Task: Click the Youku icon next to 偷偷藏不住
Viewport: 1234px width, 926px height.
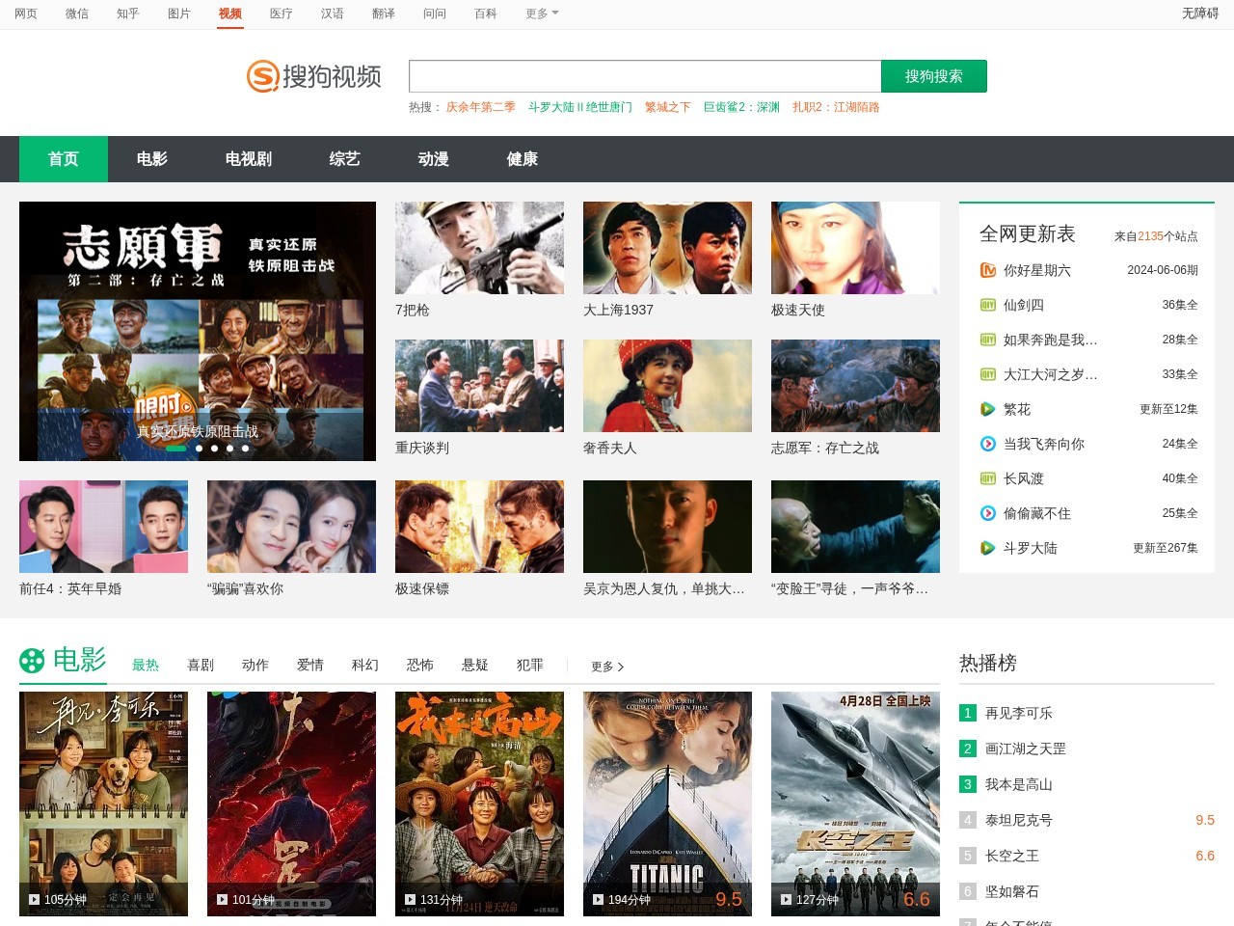Action: tap(988, 513)
